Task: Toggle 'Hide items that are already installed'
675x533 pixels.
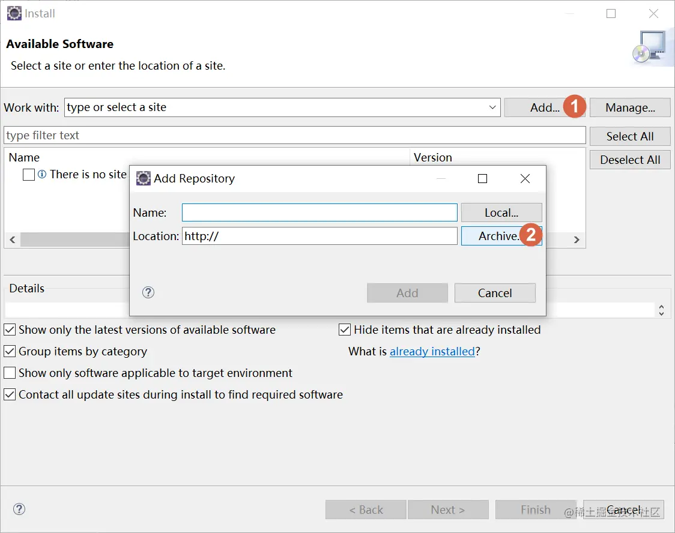Action: tap(345, 330)
